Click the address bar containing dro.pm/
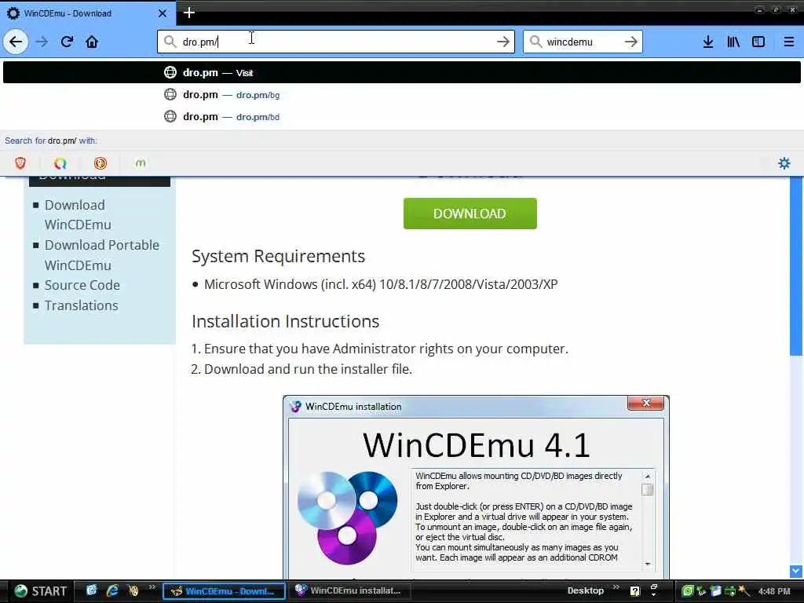804x603 pixels. point(336,42)
